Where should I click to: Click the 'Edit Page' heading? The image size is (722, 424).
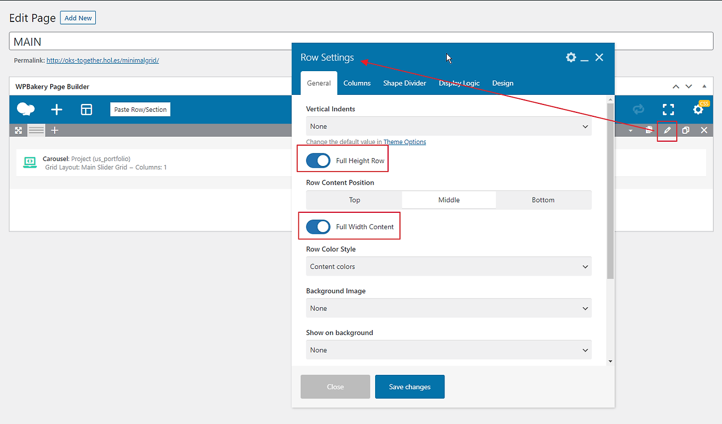click(x=33, y=18)
